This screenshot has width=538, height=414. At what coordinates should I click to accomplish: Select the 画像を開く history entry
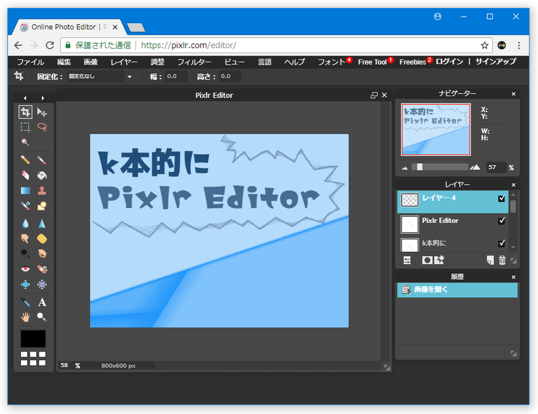pos(457,290)
